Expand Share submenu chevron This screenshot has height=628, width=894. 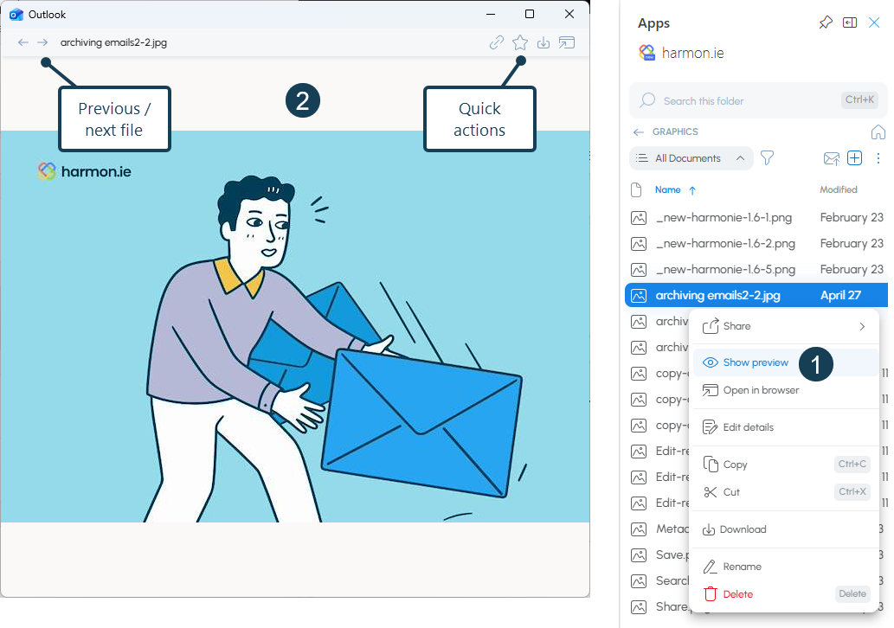(862, 326)
